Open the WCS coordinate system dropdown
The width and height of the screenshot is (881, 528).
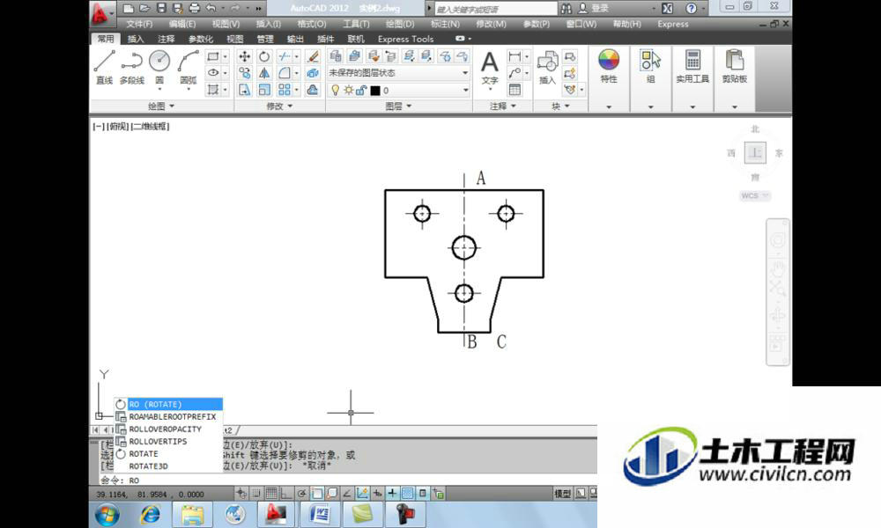tap(755, 196)
